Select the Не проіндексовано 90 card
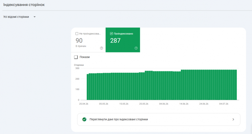Screen dimensions: 252x134 pyautogui.click(x=88, y=40)
